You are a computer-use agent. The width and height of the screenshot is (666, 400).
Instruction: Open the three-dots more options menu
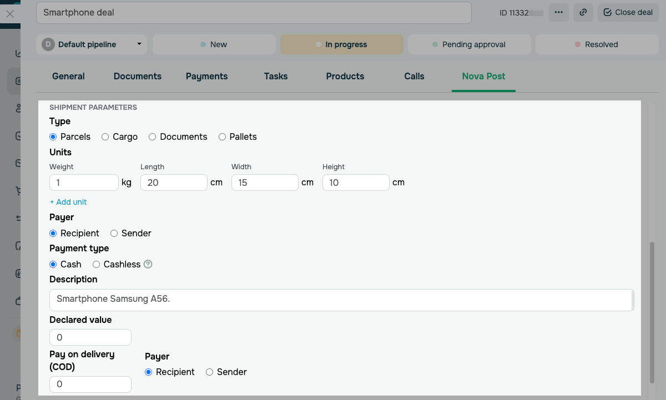click(x=558, y=12)
